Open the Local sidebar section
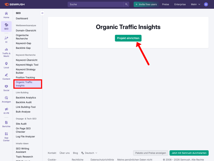The image size is (214, 161). point(6,65)
